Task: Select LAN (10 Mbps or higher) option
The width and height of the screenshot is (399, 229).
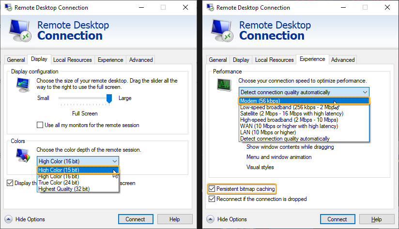Action: 304,132
